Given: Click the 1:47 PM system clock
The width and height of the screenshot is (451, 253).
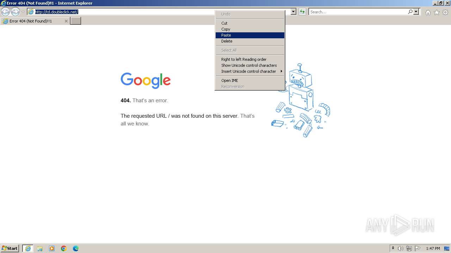Looking at the screenshot, I should tap(433, 248).
